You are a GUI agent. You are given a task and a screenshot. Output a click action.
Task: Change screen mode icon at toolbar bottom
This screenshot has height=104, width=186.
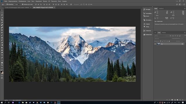(x=2, y=78)
